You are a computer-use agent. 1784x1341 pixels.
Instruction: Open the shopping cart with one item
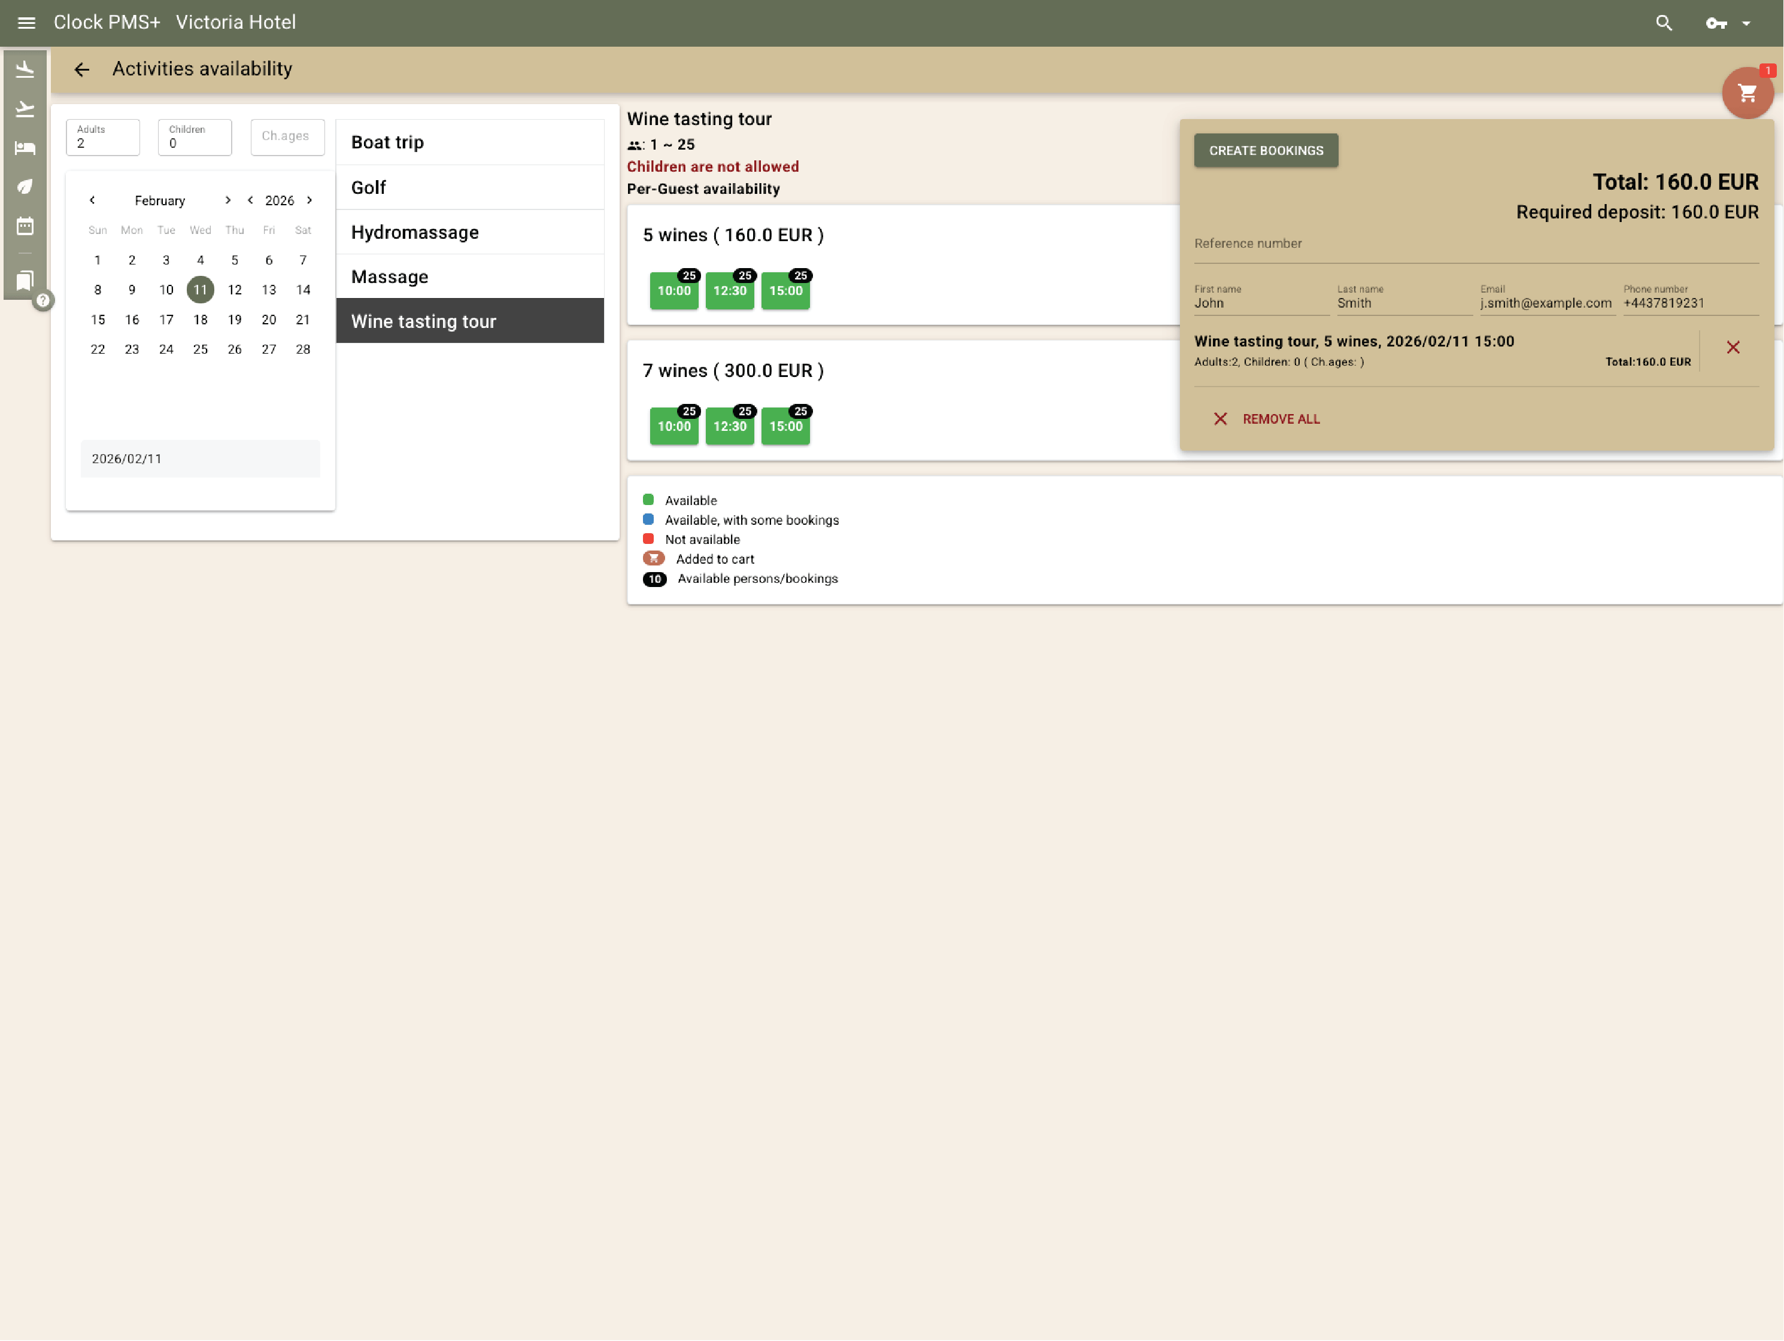click(1747, 93)
